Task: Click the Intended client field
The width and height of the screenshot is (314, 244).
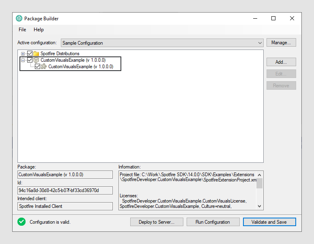Action: [65, 206]
